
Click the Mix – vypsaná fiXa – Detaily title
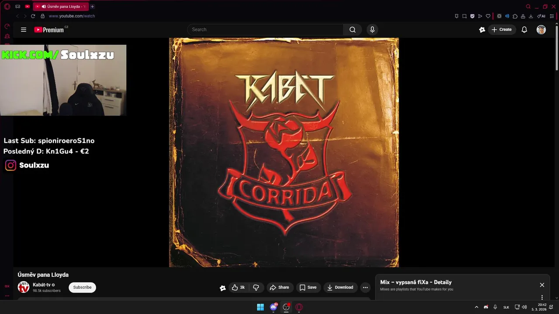[x=416, y=282]
